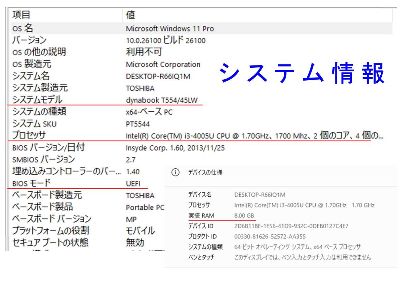The image size is (405, 286).
Task: Select the システム名 row label
Action: [x=31, y=76]
